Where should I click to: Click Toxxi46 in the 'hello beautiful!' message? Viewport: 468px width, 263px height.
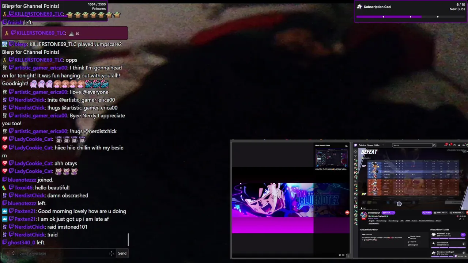click(23, 188)
